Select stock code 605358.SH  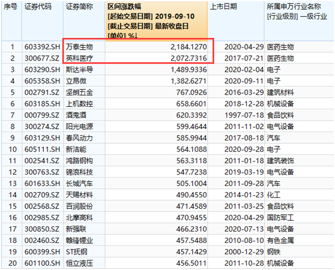tap(42, 81)
